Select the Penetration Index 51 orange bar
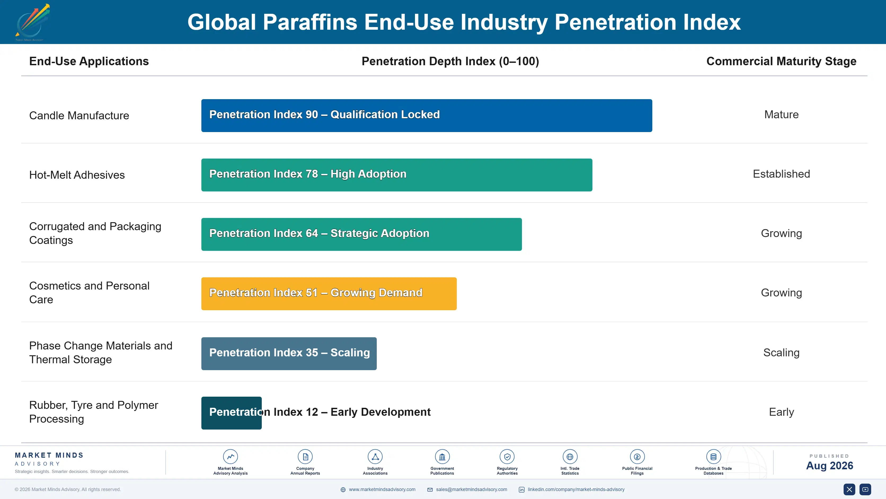This screenshot has width=886, height=499. coord(329,294)
